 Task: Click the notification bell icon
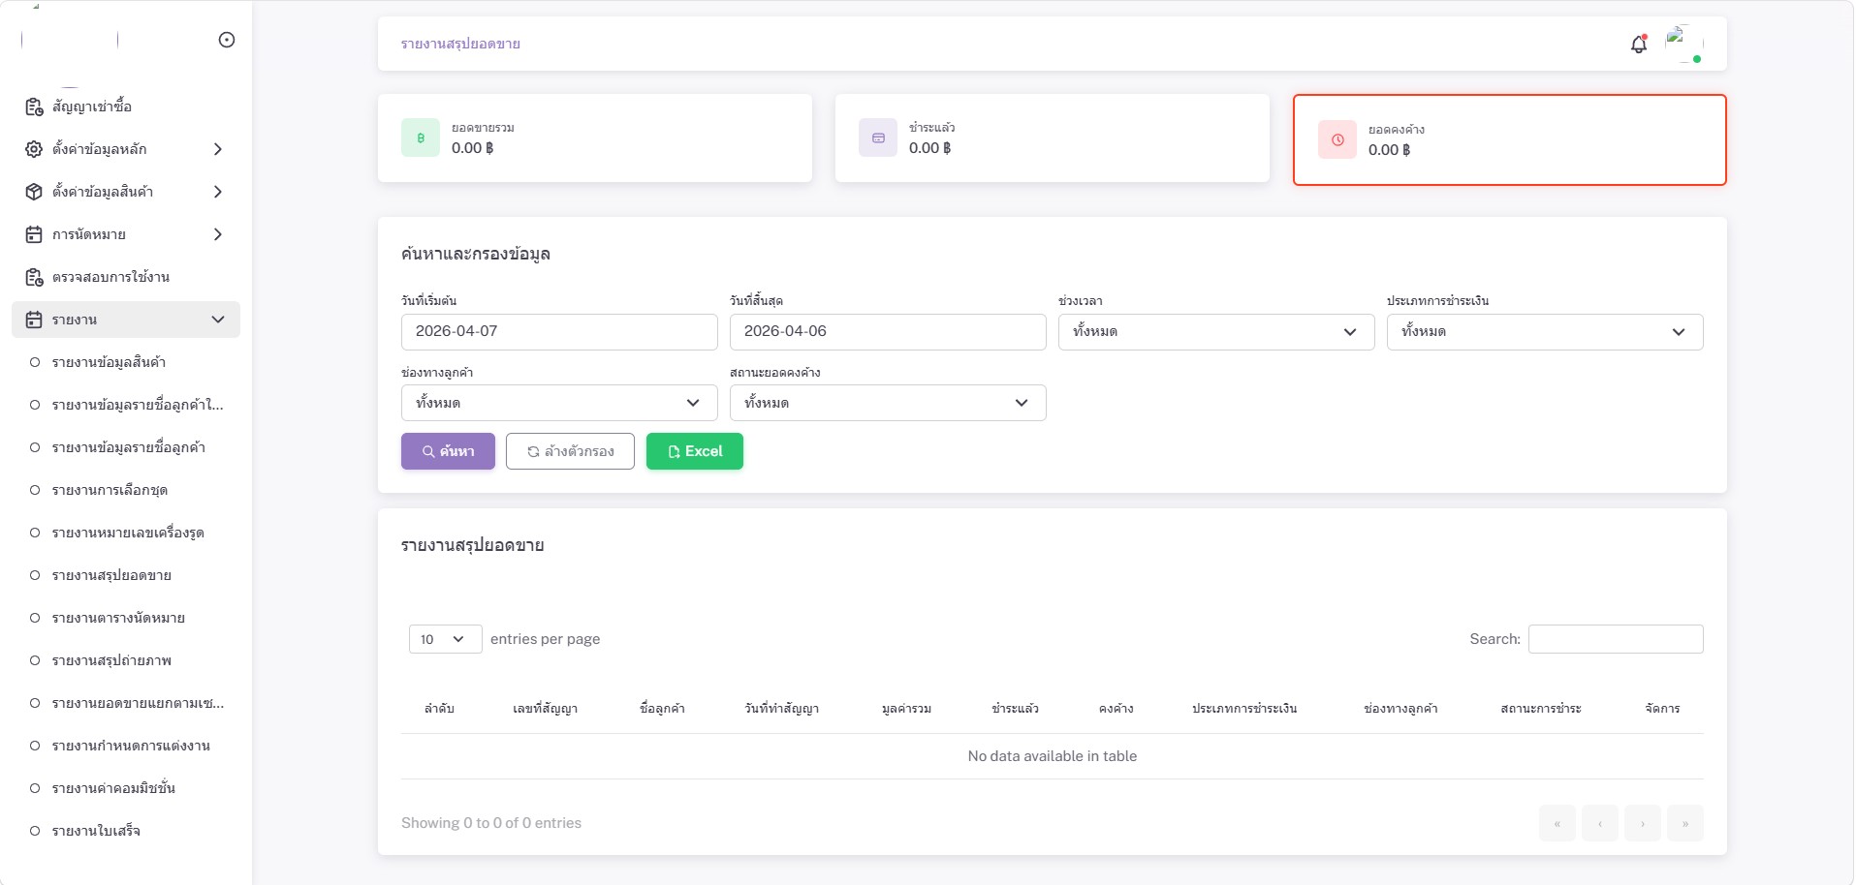pos(1638,45)
